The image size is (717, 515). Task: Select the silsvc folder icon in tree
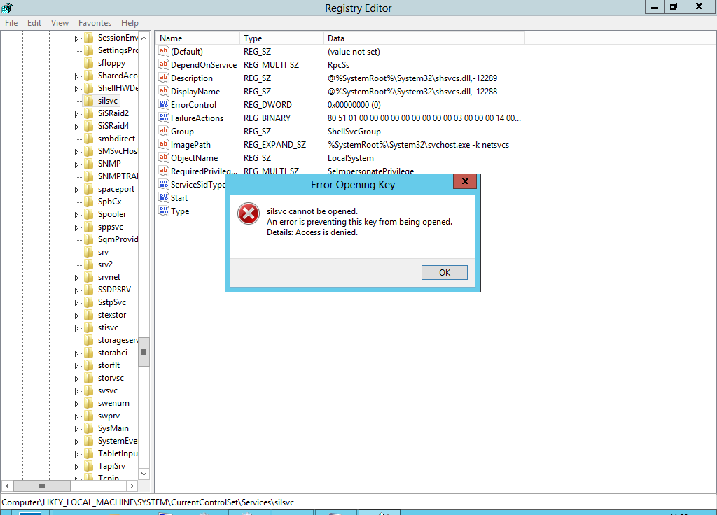(88, 101)
